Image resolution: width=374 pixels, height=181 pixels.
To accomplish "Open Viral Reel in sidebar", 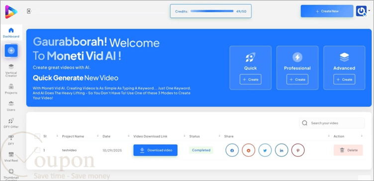I will [11, 157].
